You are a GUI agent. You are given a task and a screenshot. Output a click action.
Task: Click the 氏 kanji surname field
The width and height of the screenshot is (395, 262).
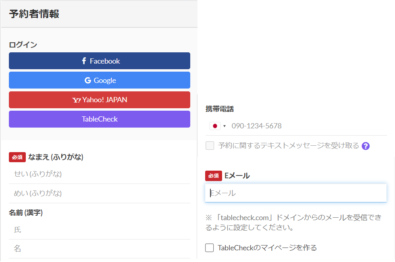click(x=100, y=230)
